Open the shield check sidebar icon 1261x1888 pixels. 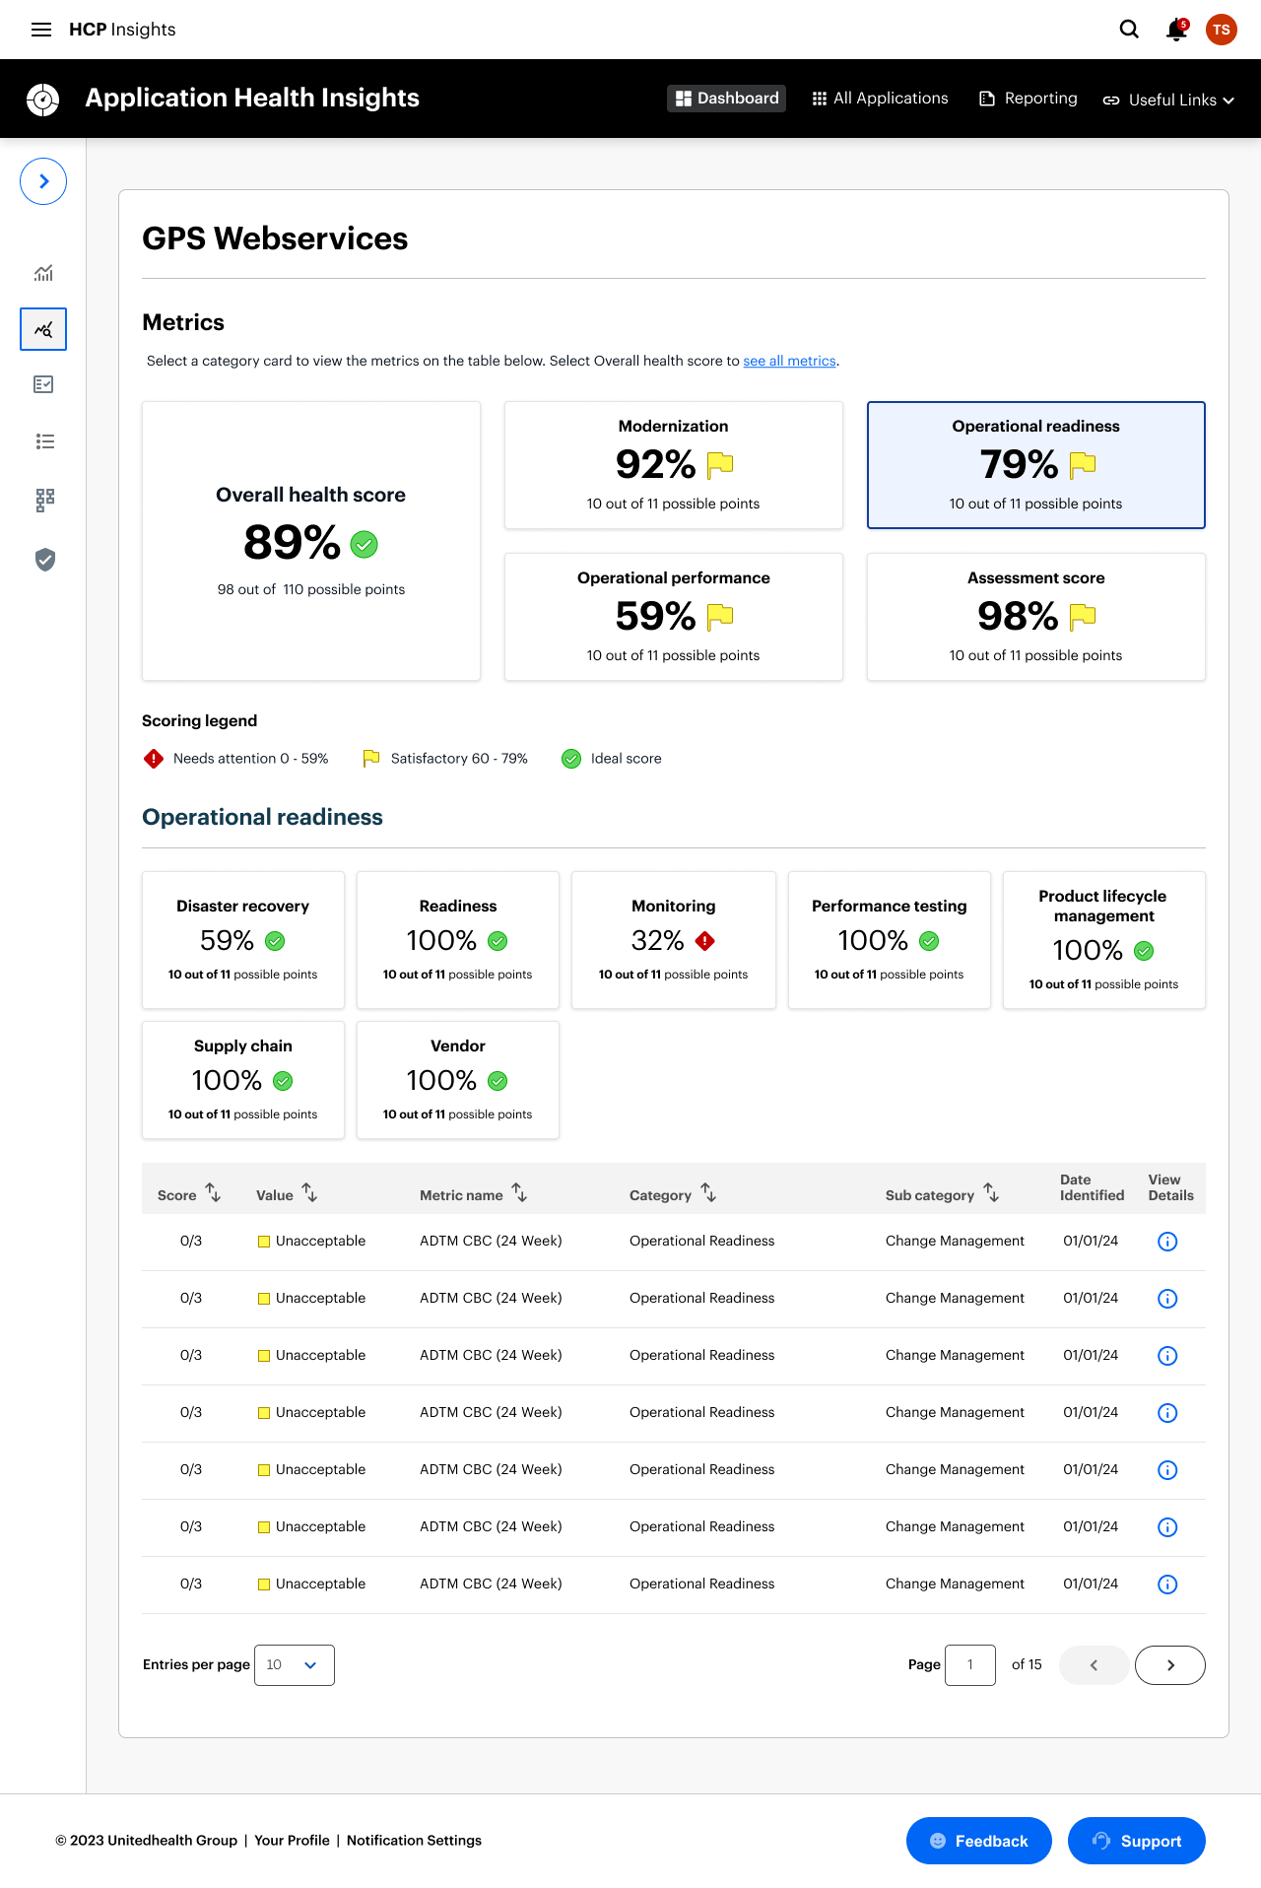tap(44, 560)
